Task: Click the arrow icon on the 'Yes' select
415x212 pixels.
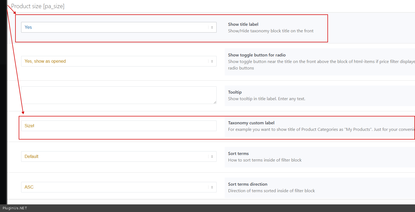Action: (212, 27)
